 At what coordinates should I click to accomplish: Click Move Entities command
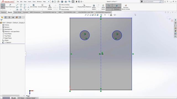click(64, 10)
